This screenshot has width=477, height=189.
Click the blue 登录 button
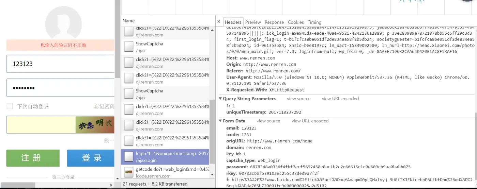[x=91, y=158]
